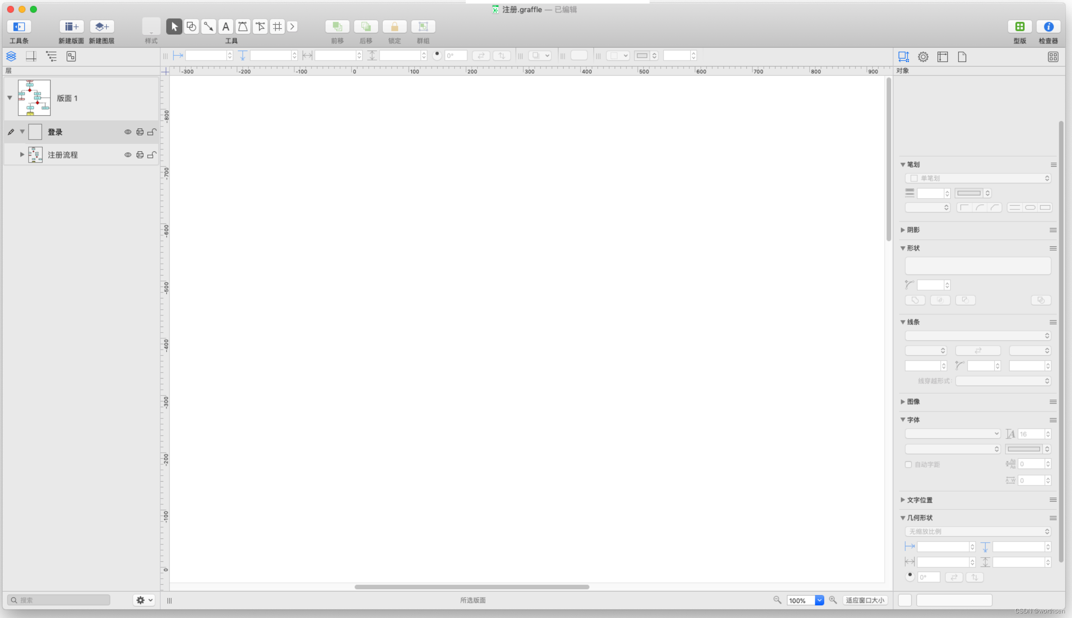Viewport: 1072px width, 618px height.
Task: Switch to the Document inspector tab
Action: [962, 57]
